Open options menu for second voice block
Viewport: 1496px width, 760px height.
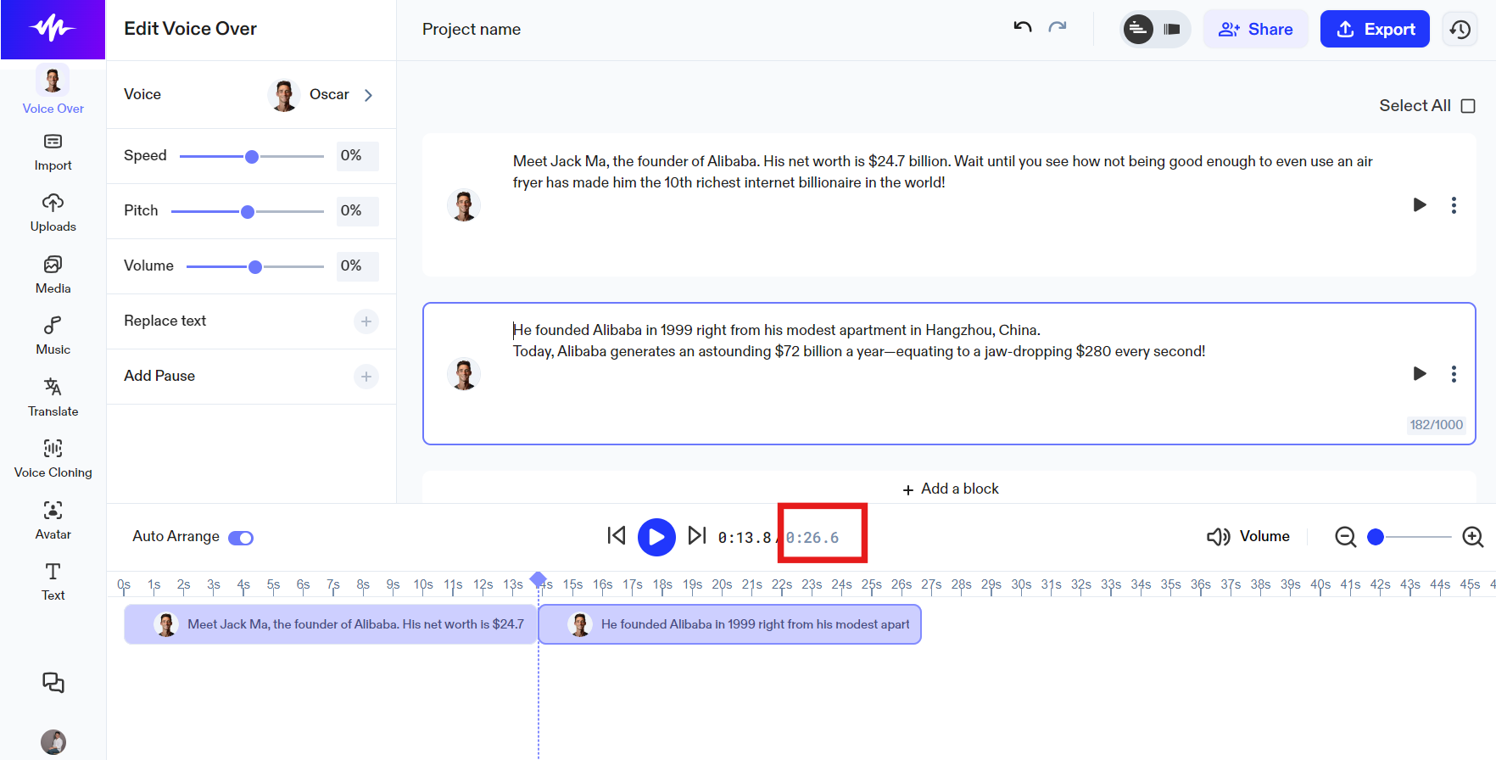click(x=1454, y=374)
